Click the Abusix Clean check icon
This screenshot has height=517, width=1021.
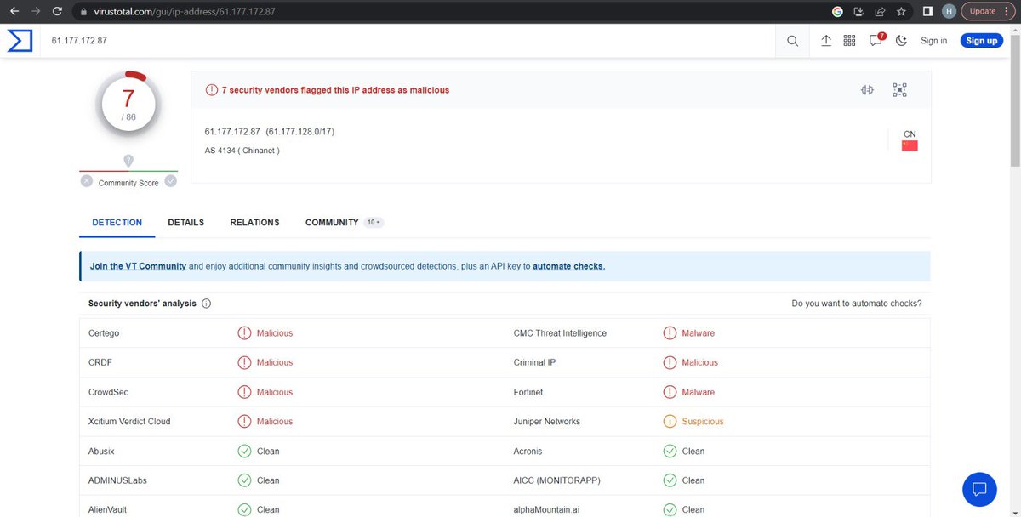[x=244, y=451]
